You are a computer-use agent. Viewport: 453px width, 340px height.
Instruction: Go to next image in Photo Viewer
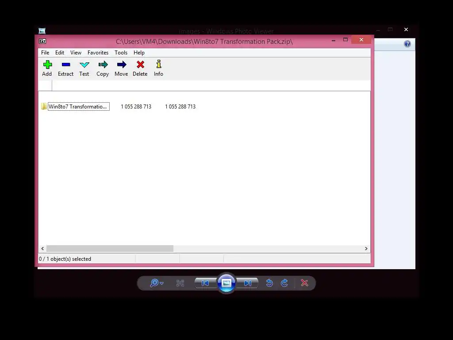248,283
